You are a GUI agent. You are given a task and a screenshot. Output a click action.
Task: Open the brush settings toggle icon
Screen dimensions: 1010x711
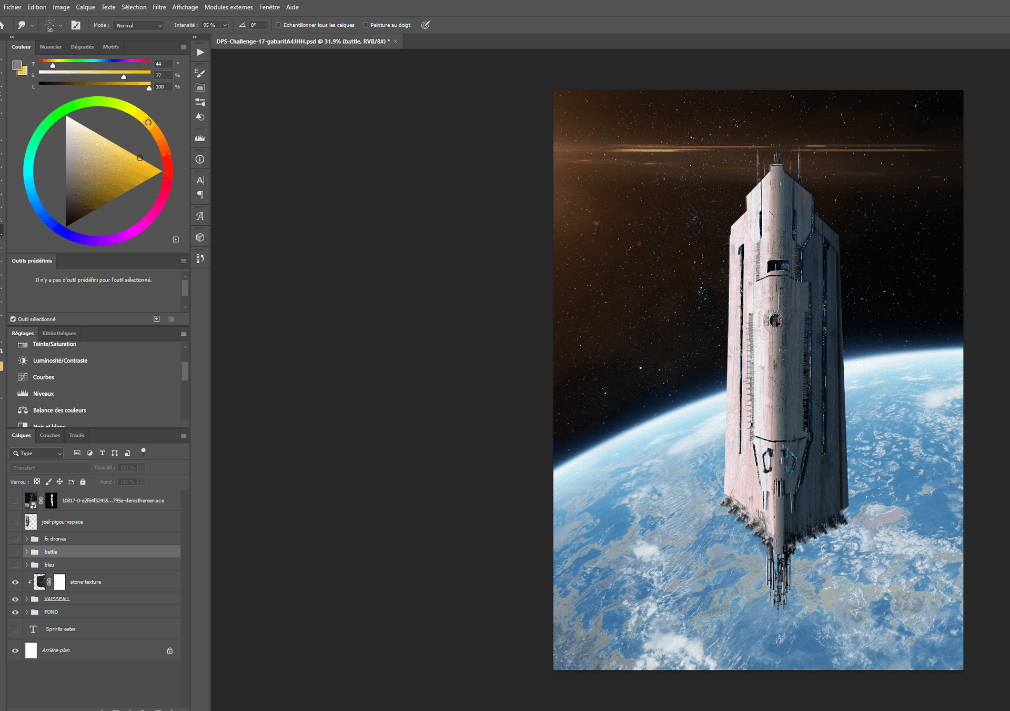[76, 25]
